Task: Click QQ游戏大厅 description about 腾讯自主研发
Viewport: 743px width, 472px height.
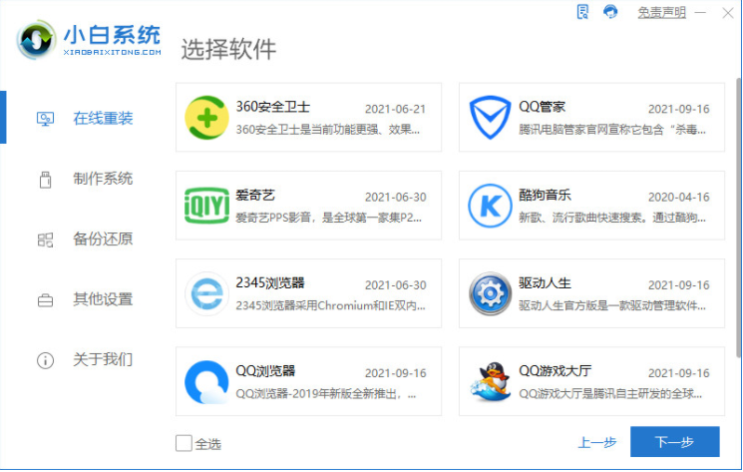Action: tap(610, 394)
